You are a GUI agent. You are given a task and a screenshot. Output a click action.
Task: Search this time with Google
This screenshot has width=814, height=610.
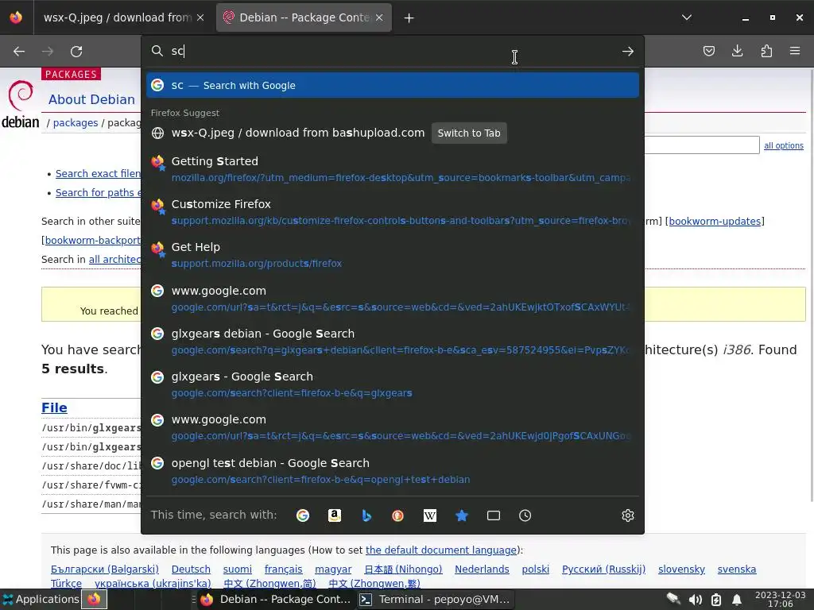coord(303,515)
